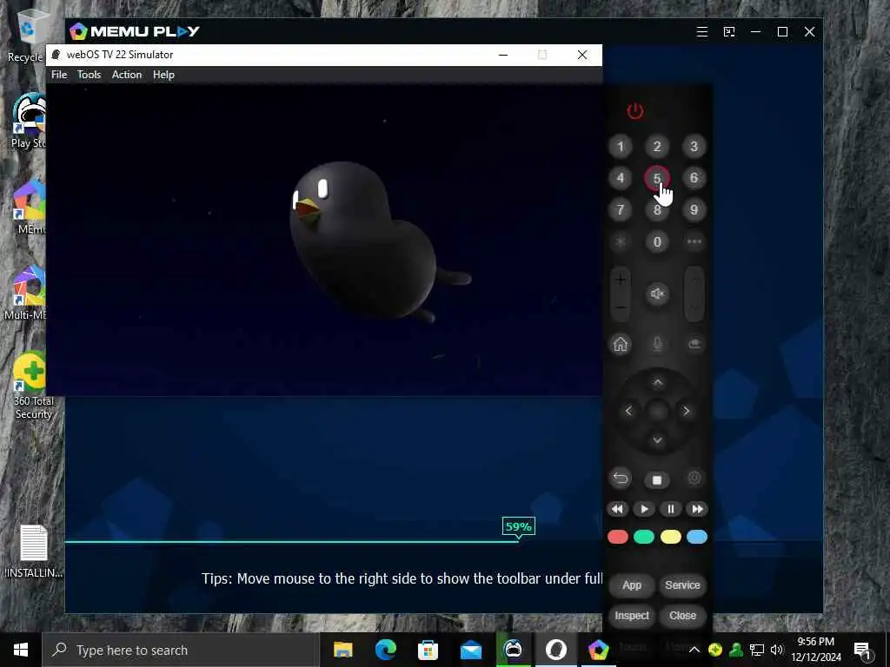Click the Inspect button on the remote
The image size is (890, 667).
pos(632,616)
